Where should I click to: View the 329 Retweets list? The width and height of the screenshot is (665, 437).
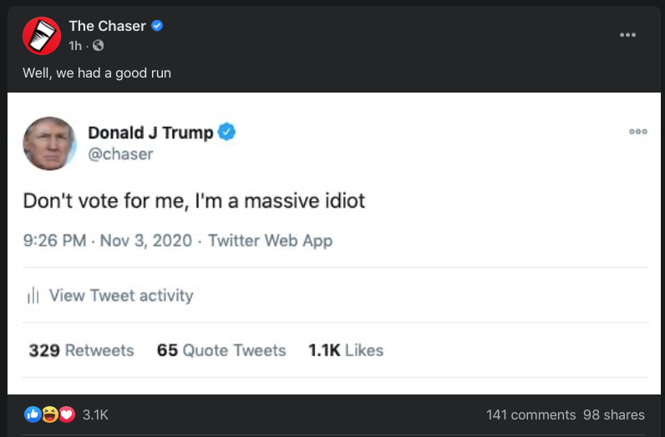81,350
